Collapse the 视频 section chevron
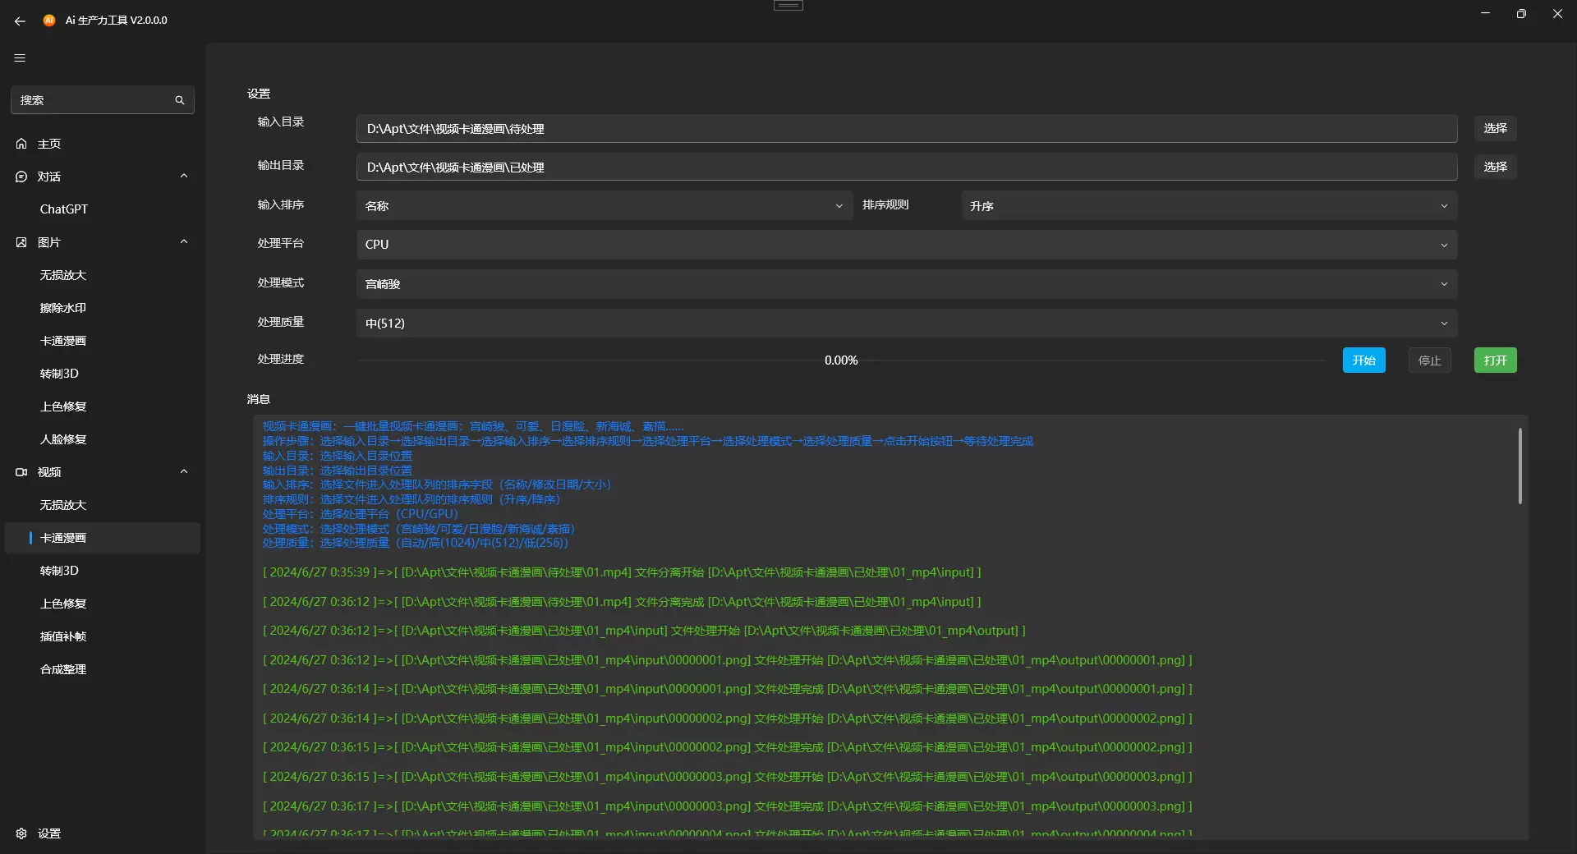Screen dimensions: 1577x854 coord(184,471)
